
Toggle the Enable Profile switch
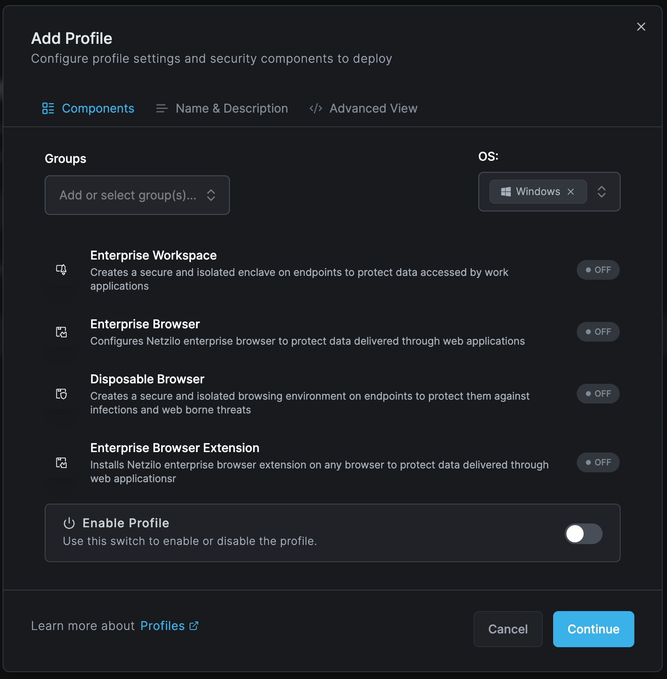tap(583, 534)
